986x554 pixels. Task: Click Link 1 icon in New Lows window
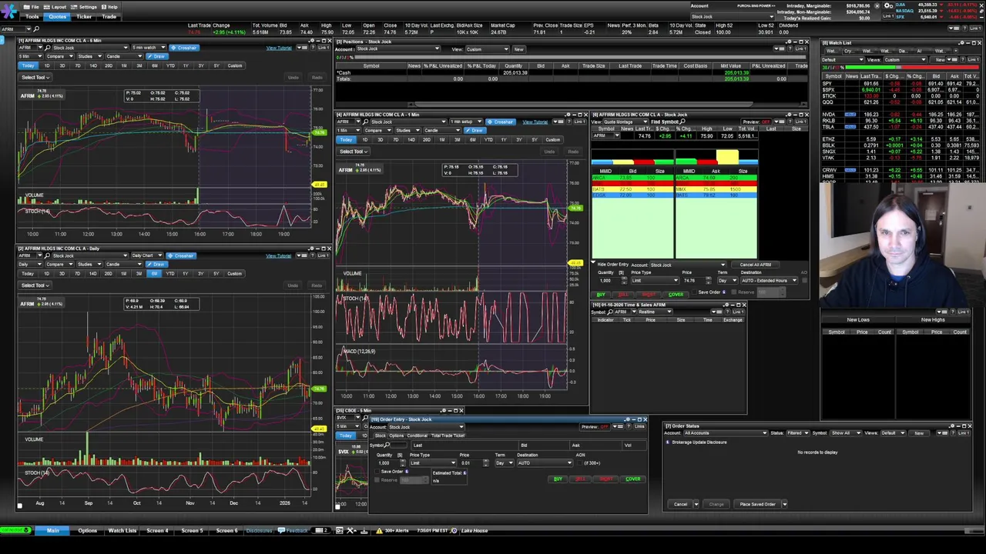[964, 312]
